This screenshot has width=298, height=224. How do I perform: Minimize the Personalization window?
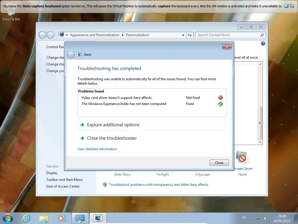point(242,27)
